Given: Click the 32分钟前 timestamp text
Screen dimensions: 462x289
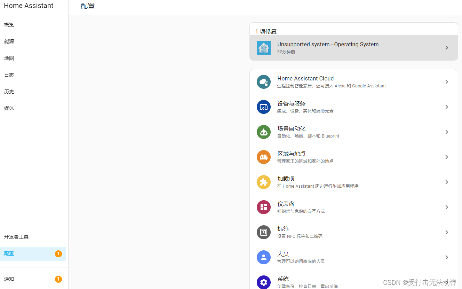Looking at the screenshot, I should click(286, 52).
